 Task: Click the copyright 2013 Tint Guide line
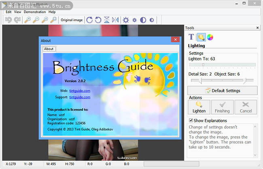click(x=80, y=129)
